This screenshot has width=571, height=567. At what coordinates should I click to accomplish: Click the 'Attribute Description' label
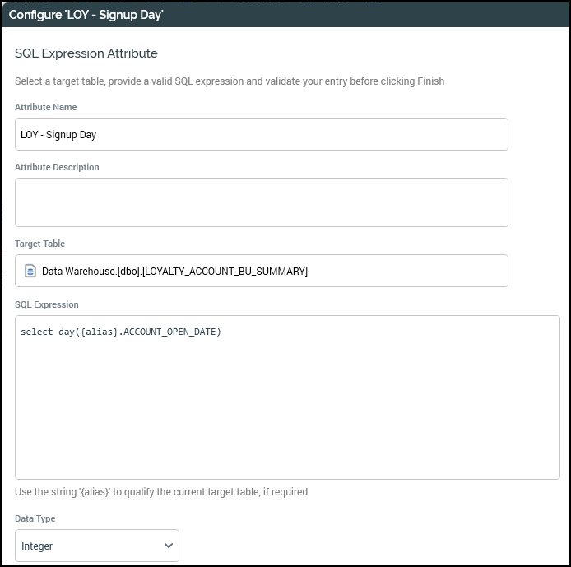click(x=57, y=167)
